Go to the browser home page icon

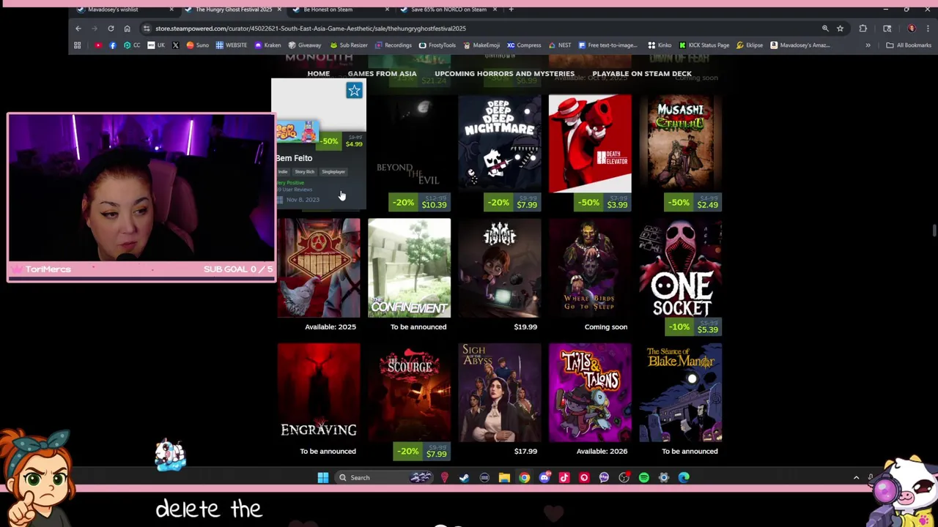[127, 29]
